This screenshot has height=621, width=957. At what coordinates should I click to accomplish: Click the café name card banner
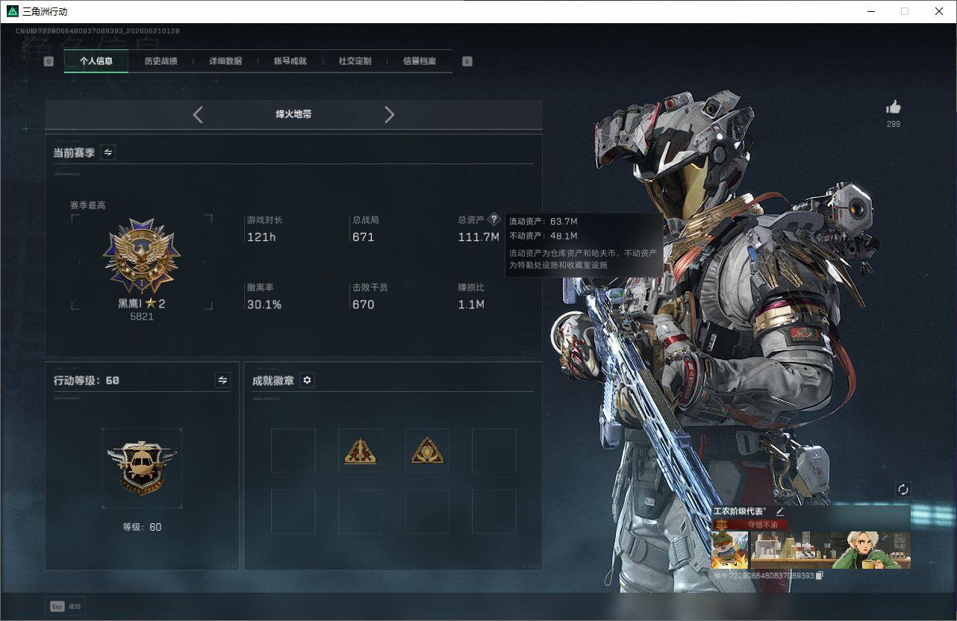[830, 550]
